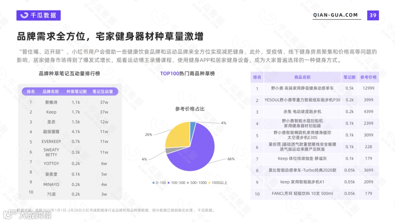Select the 品牌种草笔记互动量排行榜 heading
This screenshot has width=395, height=222.
[69, 73]
